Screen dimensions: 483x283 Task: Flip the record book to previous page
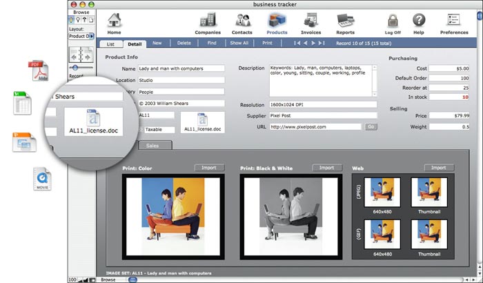[75, 55]
